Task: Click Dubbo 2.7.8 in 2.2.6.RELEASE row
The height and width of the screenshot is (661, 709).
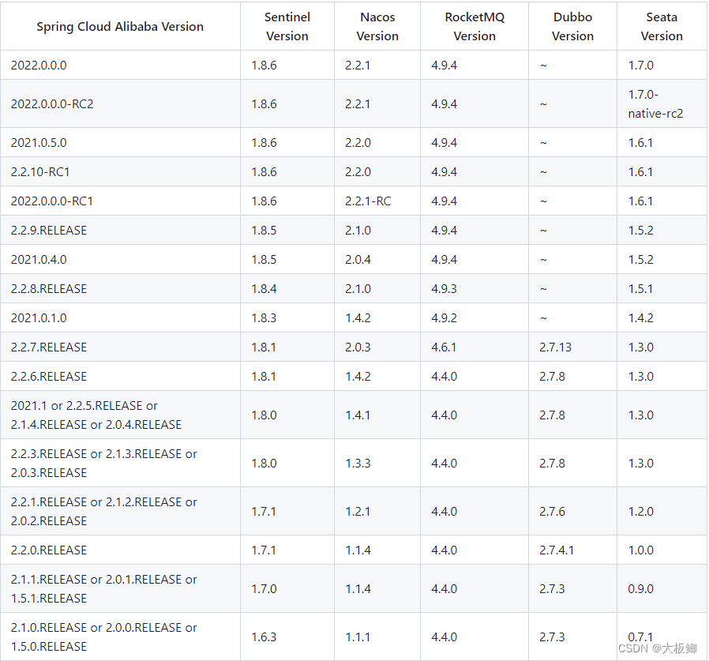Action: [552, 377]
